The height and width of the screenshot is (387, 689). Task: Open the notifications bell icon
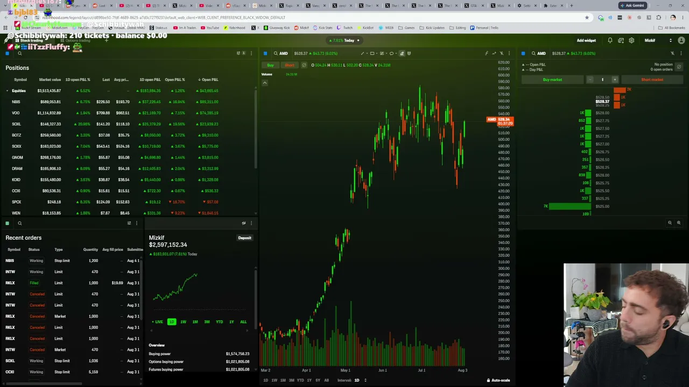click(610, 40)
